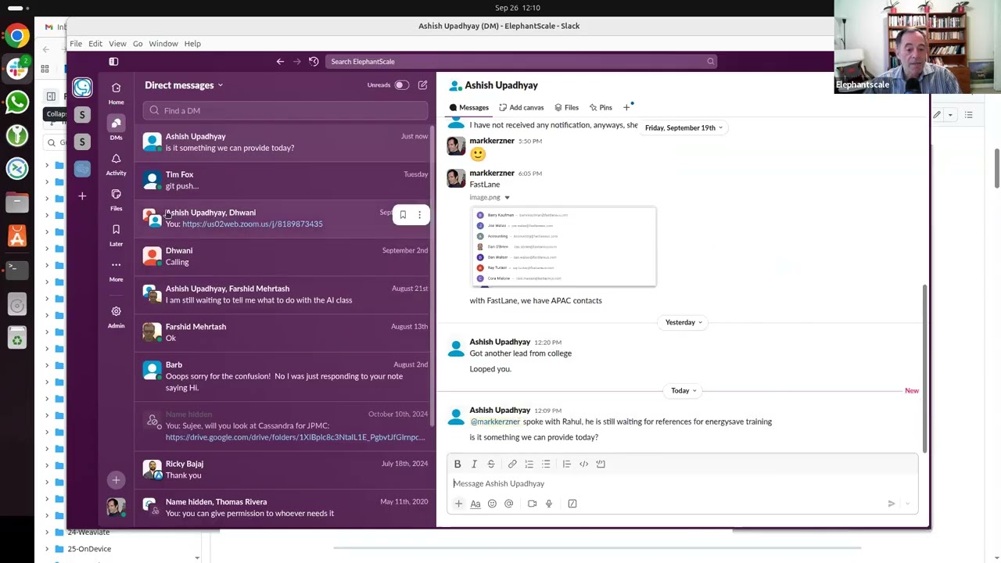This screenshot has height=563, width=1001.
Task: Open FastLane image.png thumbnail
Action: pyautogui.click(x=564, y=247)
